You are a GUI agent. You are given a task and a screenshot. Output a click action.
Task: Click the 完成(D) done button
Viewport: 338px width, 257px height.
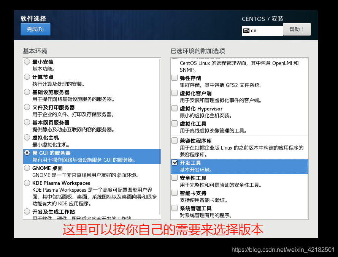pos(36,29)
